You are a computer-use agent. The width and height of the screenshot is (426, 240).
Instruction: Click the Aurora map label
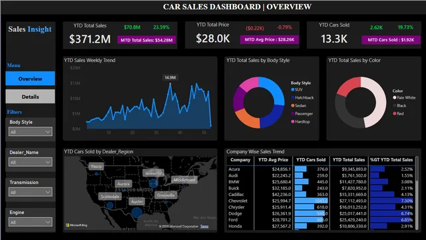pyautogui.click(x=123, y=184)
